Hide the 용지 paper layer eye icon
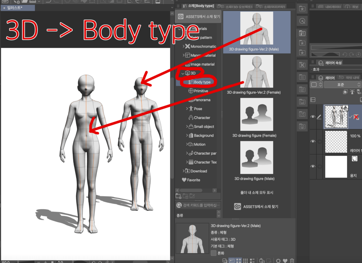 (313, 166)
